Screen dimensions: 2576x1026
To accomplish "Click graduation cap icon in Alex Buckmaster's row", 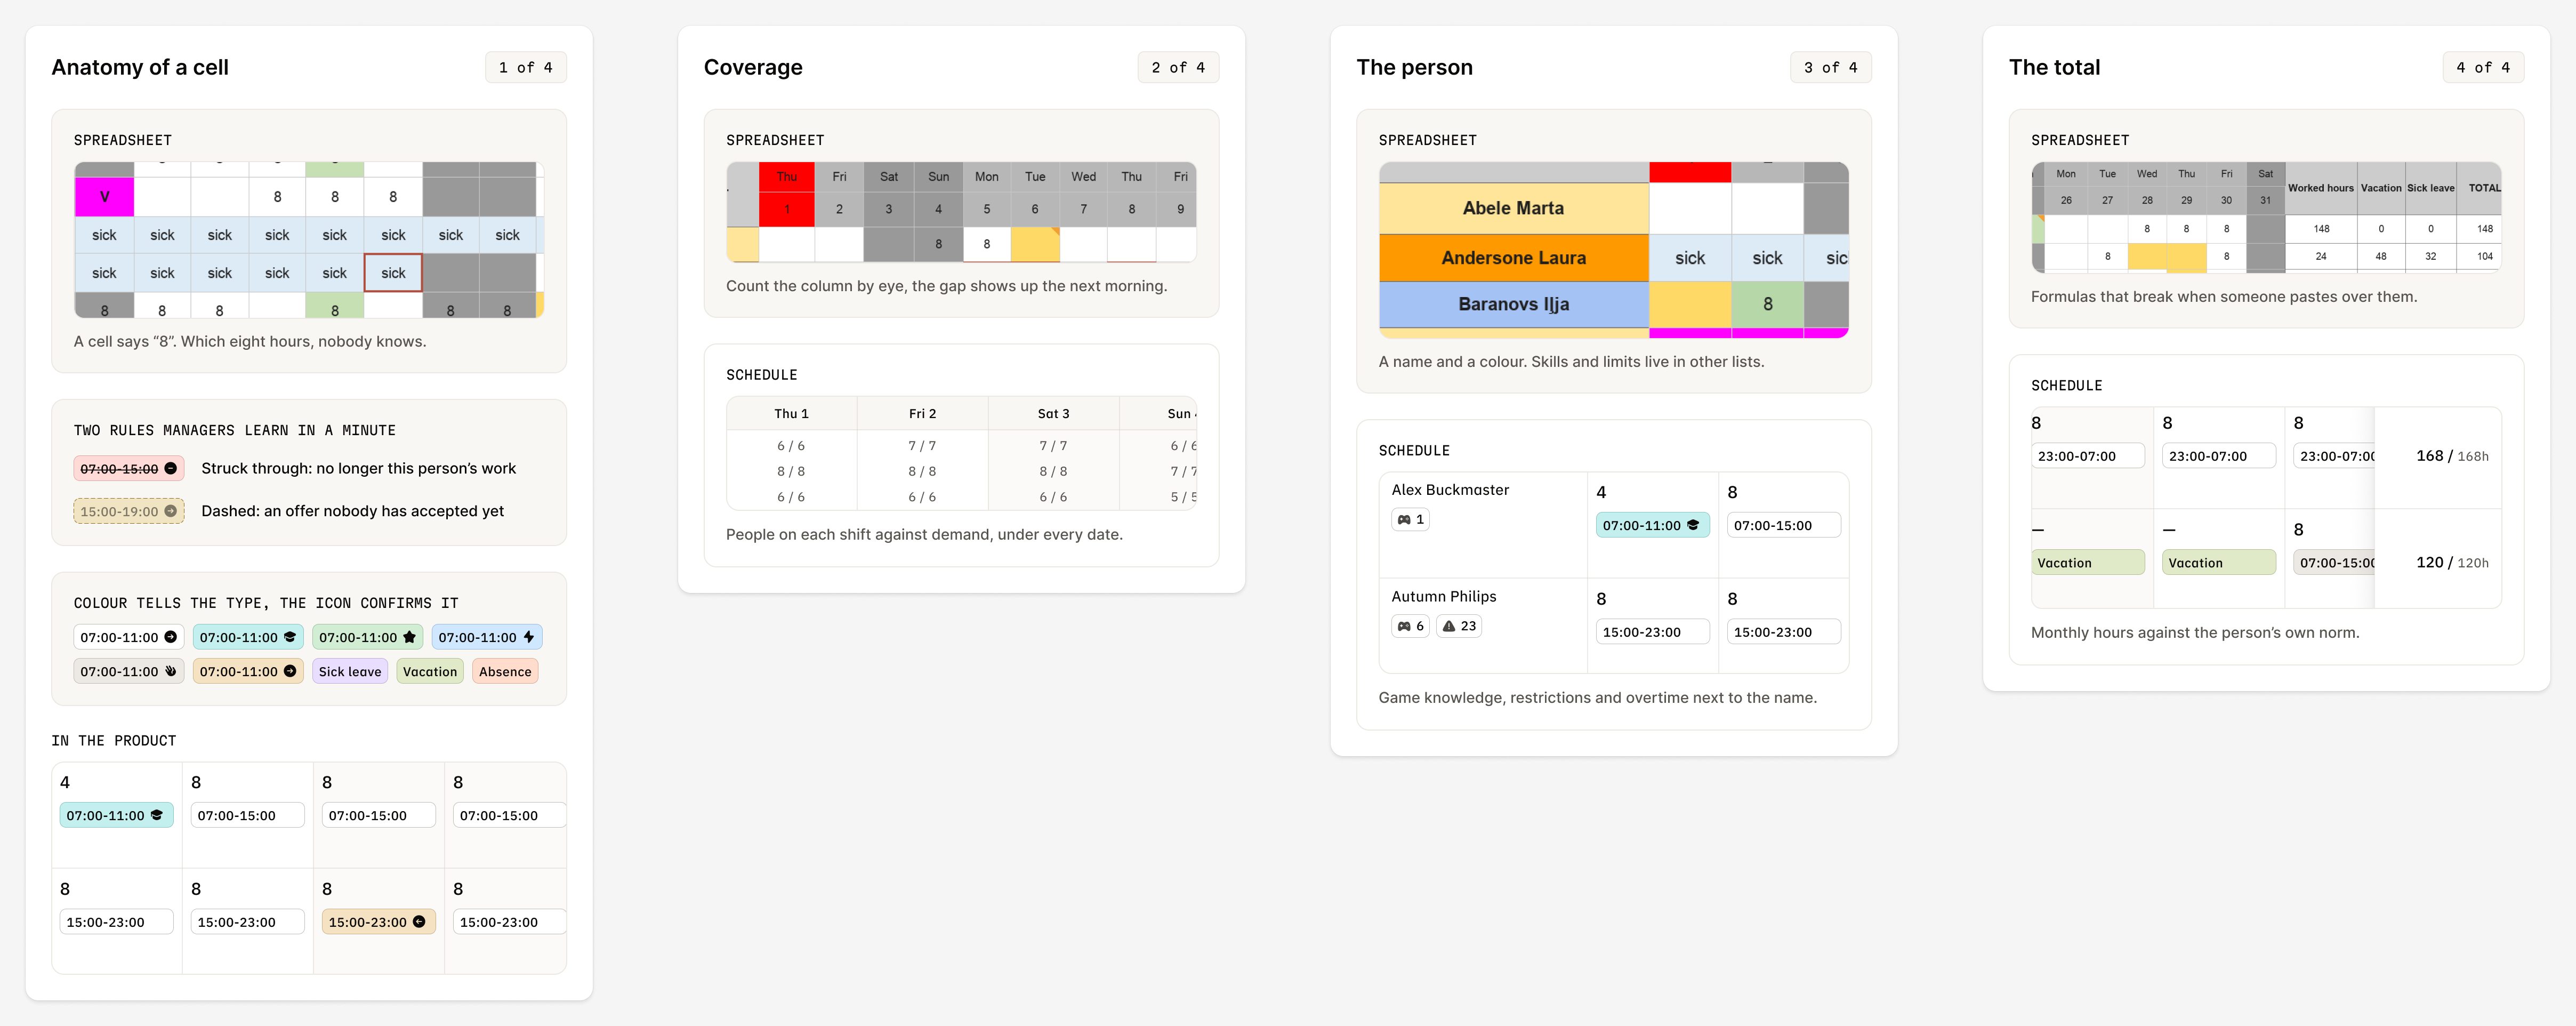I will click(1693, 525).
